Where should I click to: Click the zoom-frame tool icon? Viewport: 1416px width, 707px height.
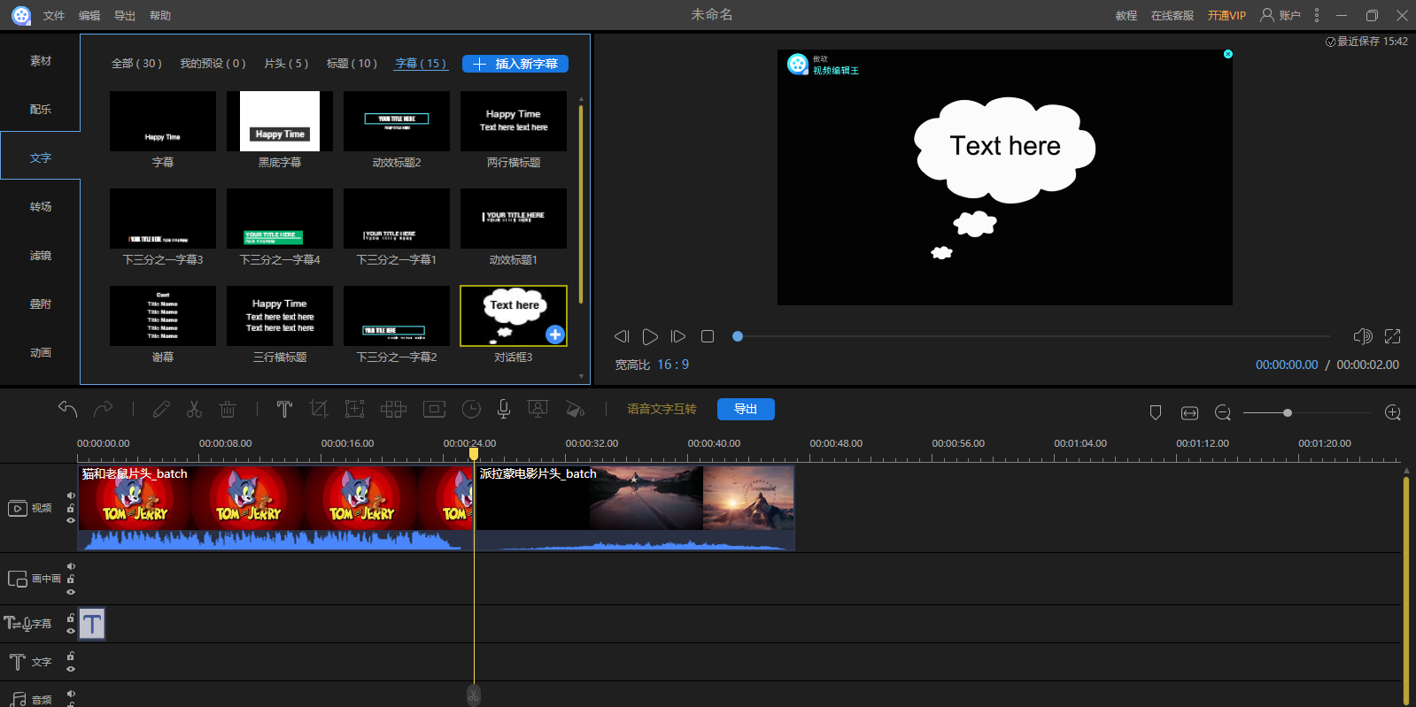pyautogui.click(x=354, y=409)
